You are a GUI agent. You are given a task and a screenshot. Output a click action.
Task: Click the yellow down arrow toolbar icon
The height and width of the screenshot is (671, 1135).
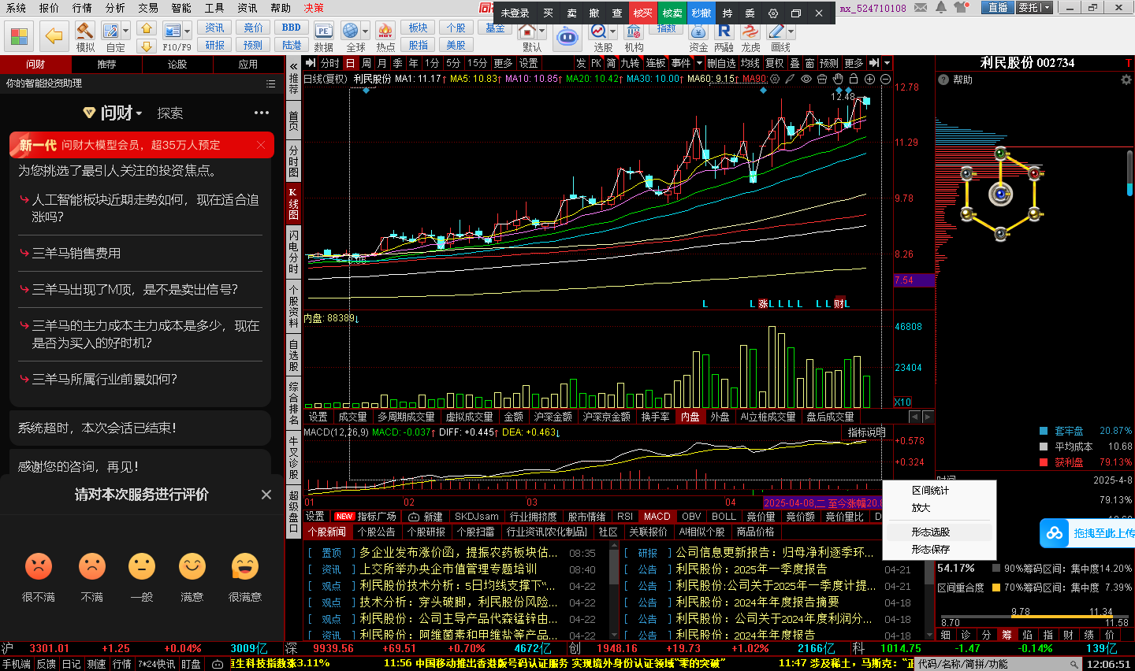coord(147,46)
